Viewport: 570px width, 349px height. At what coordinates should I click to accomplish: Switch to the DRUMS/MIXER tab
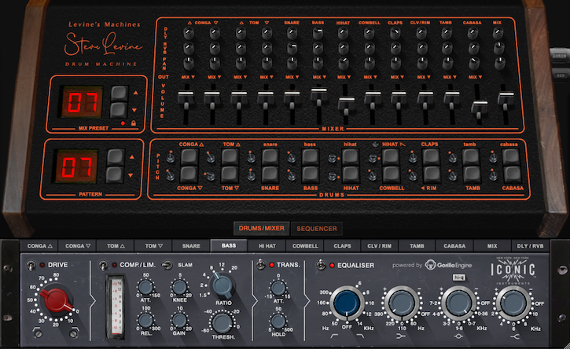pyautogui.click(x=261, y=228)
